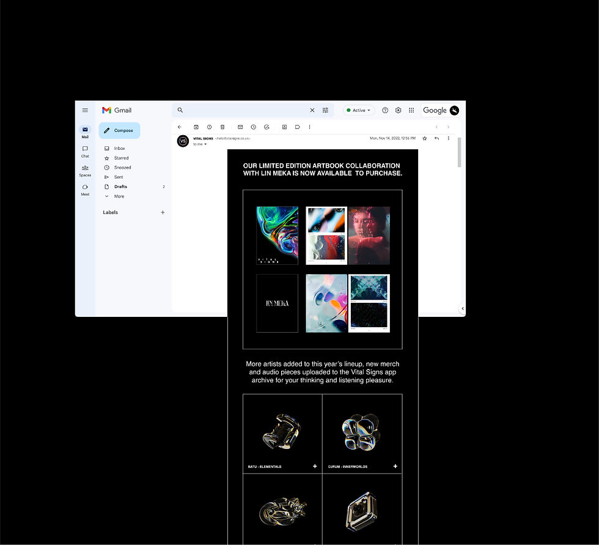This screenshot has height=545, width=599.
Task: Show the side panel with the collapse arrow
Action: pos(462,308)
